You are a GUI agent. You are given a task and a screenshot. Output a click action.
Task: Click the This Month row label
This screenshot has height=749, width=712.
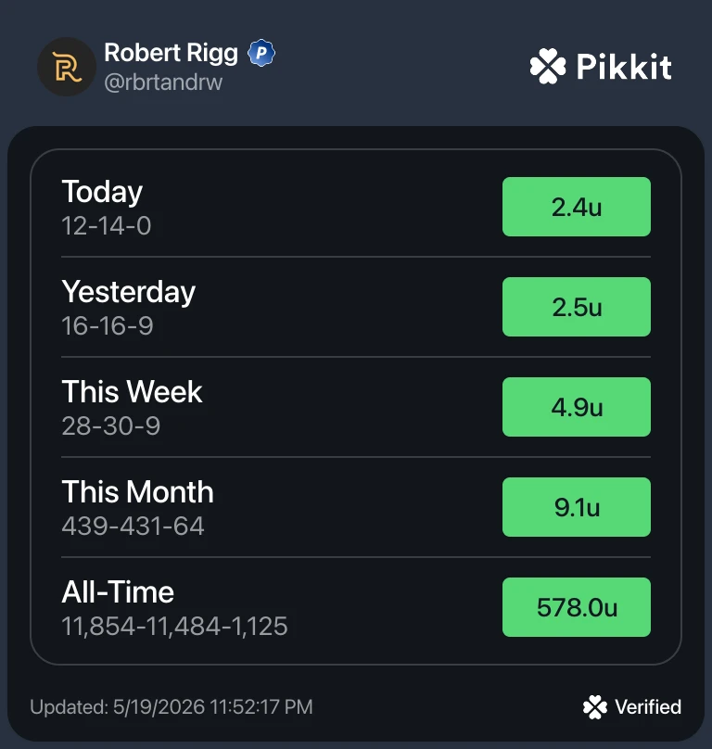(137, 492)
